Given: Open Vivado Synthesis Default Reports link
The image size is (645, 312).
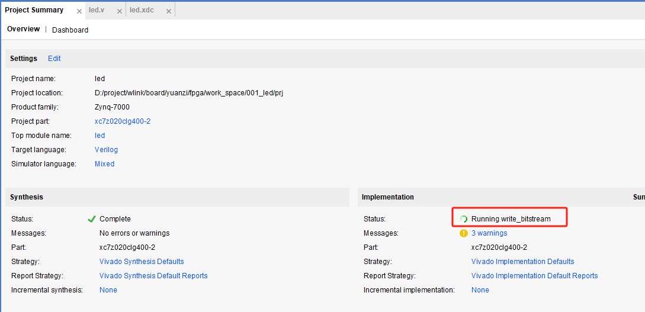Looking at the screenshot, I should click(153, 276).
